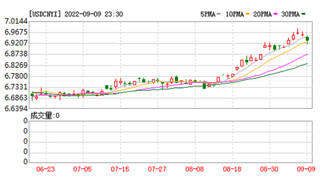Click the 08-30 date label
The height and width of the screenshot is (180, 320).
[269, 169]
